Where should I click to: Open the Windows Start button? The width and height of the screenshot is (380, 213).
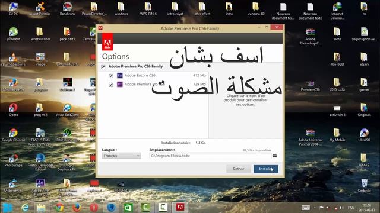pos(7,208)
